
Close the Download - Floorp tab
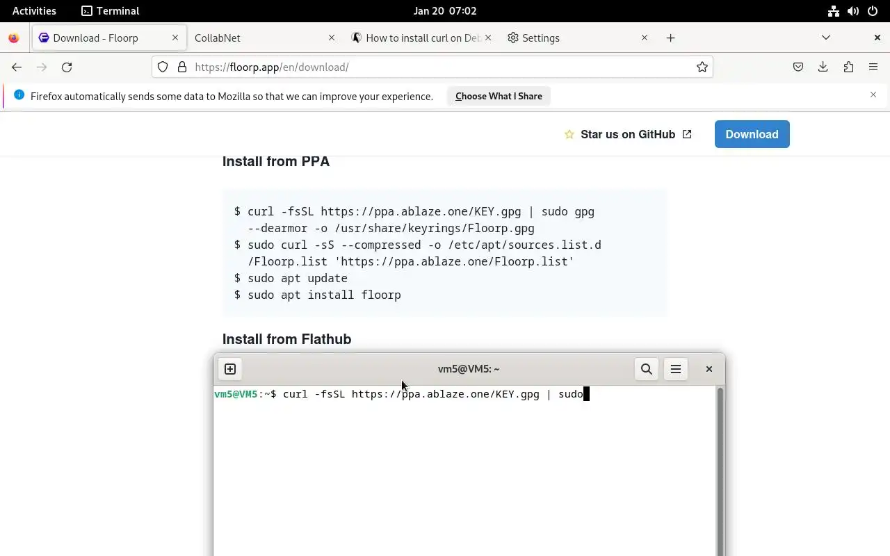pos(175,38)
